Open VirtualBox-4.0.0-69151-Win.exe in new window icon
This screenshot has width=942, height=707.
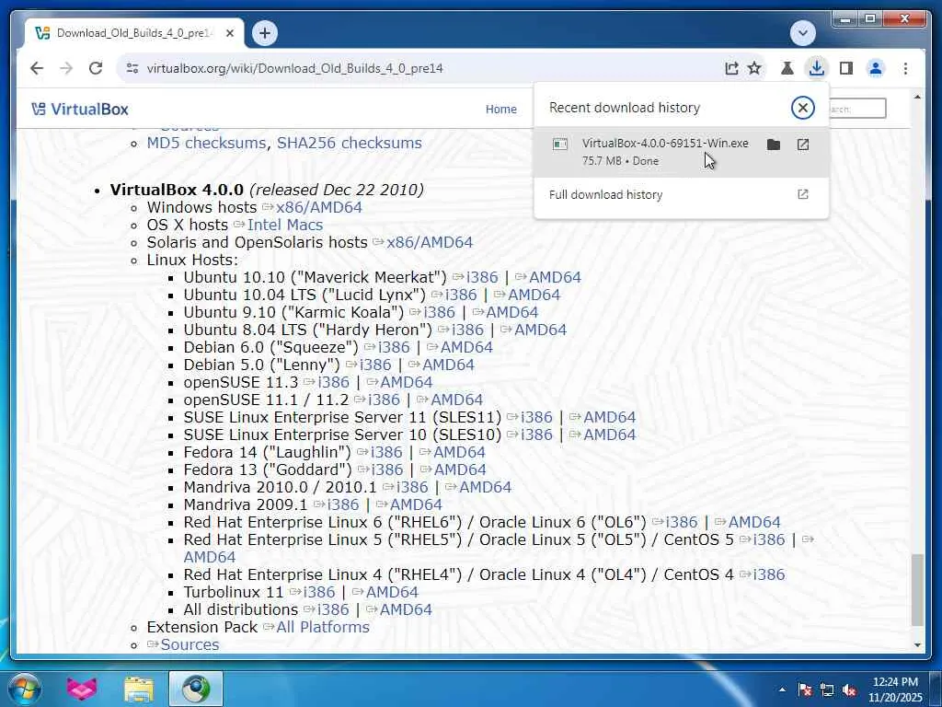pyautogui.click(x=802, y=145)
